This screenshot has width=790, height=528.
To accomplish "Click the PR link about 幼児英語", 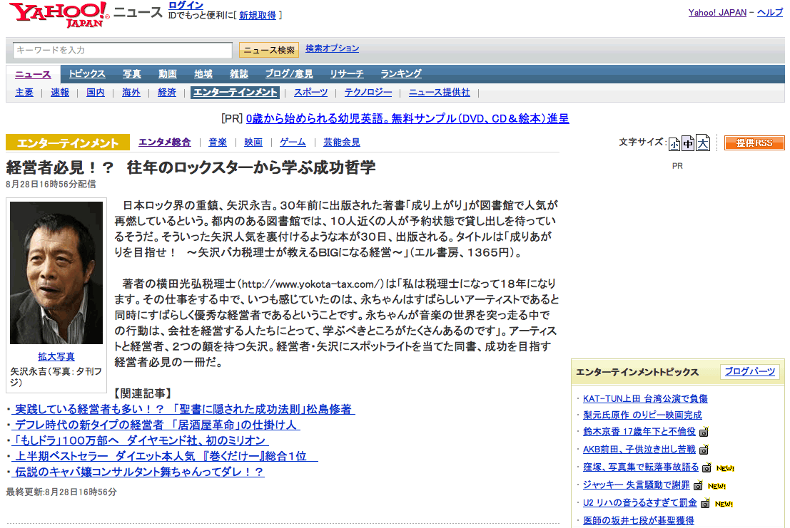I will pyautogui.click(x=407, y=119).
